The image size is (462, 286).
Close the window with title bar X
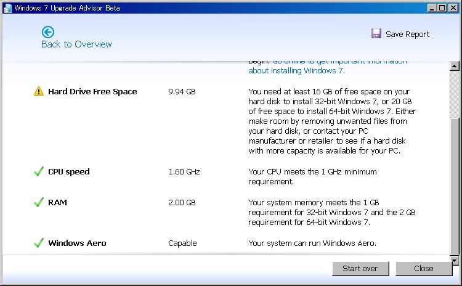coord(453,8)
